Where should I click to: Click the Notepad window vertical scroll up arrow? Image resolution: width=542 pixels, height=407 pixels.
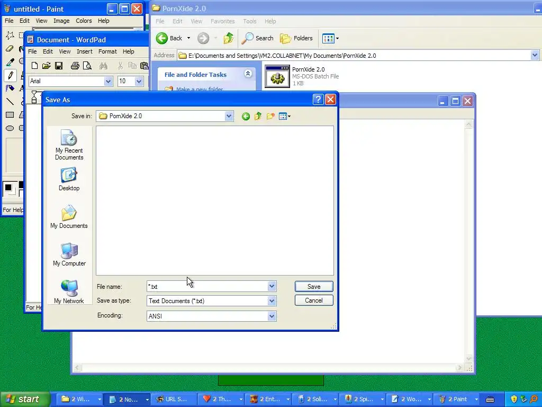[469, 125]
